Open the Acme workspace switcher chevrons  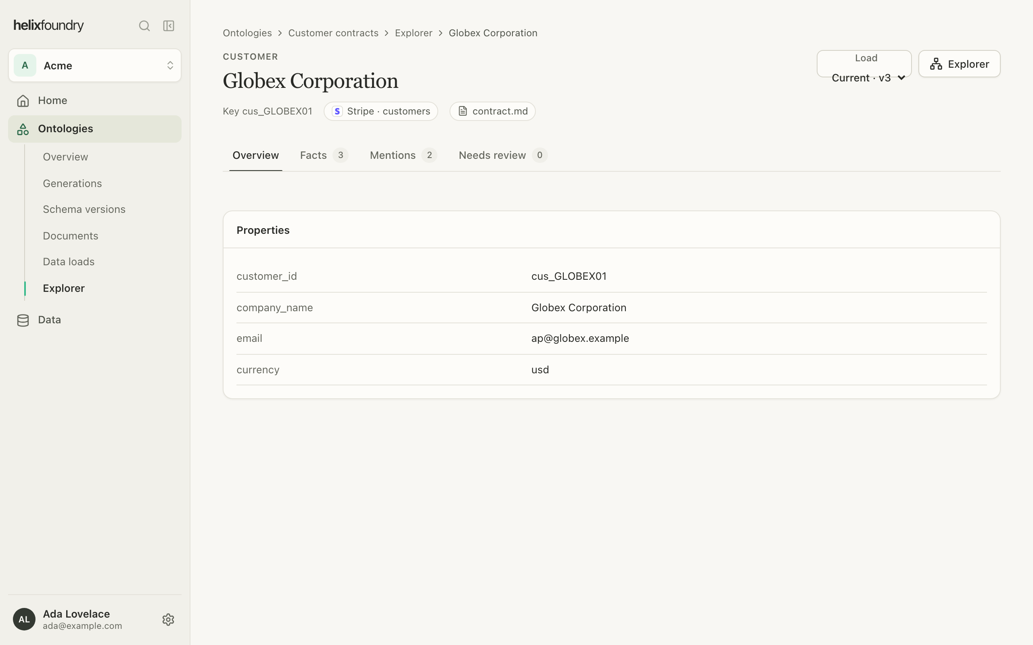(170, 66)
